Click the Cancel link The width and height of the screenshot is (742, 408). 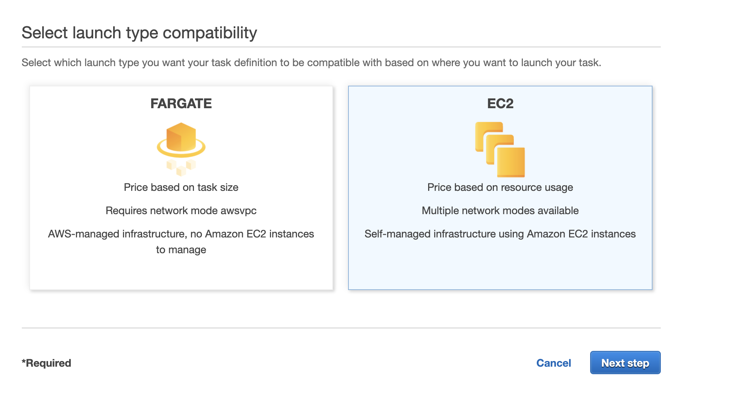coord(553,363)
